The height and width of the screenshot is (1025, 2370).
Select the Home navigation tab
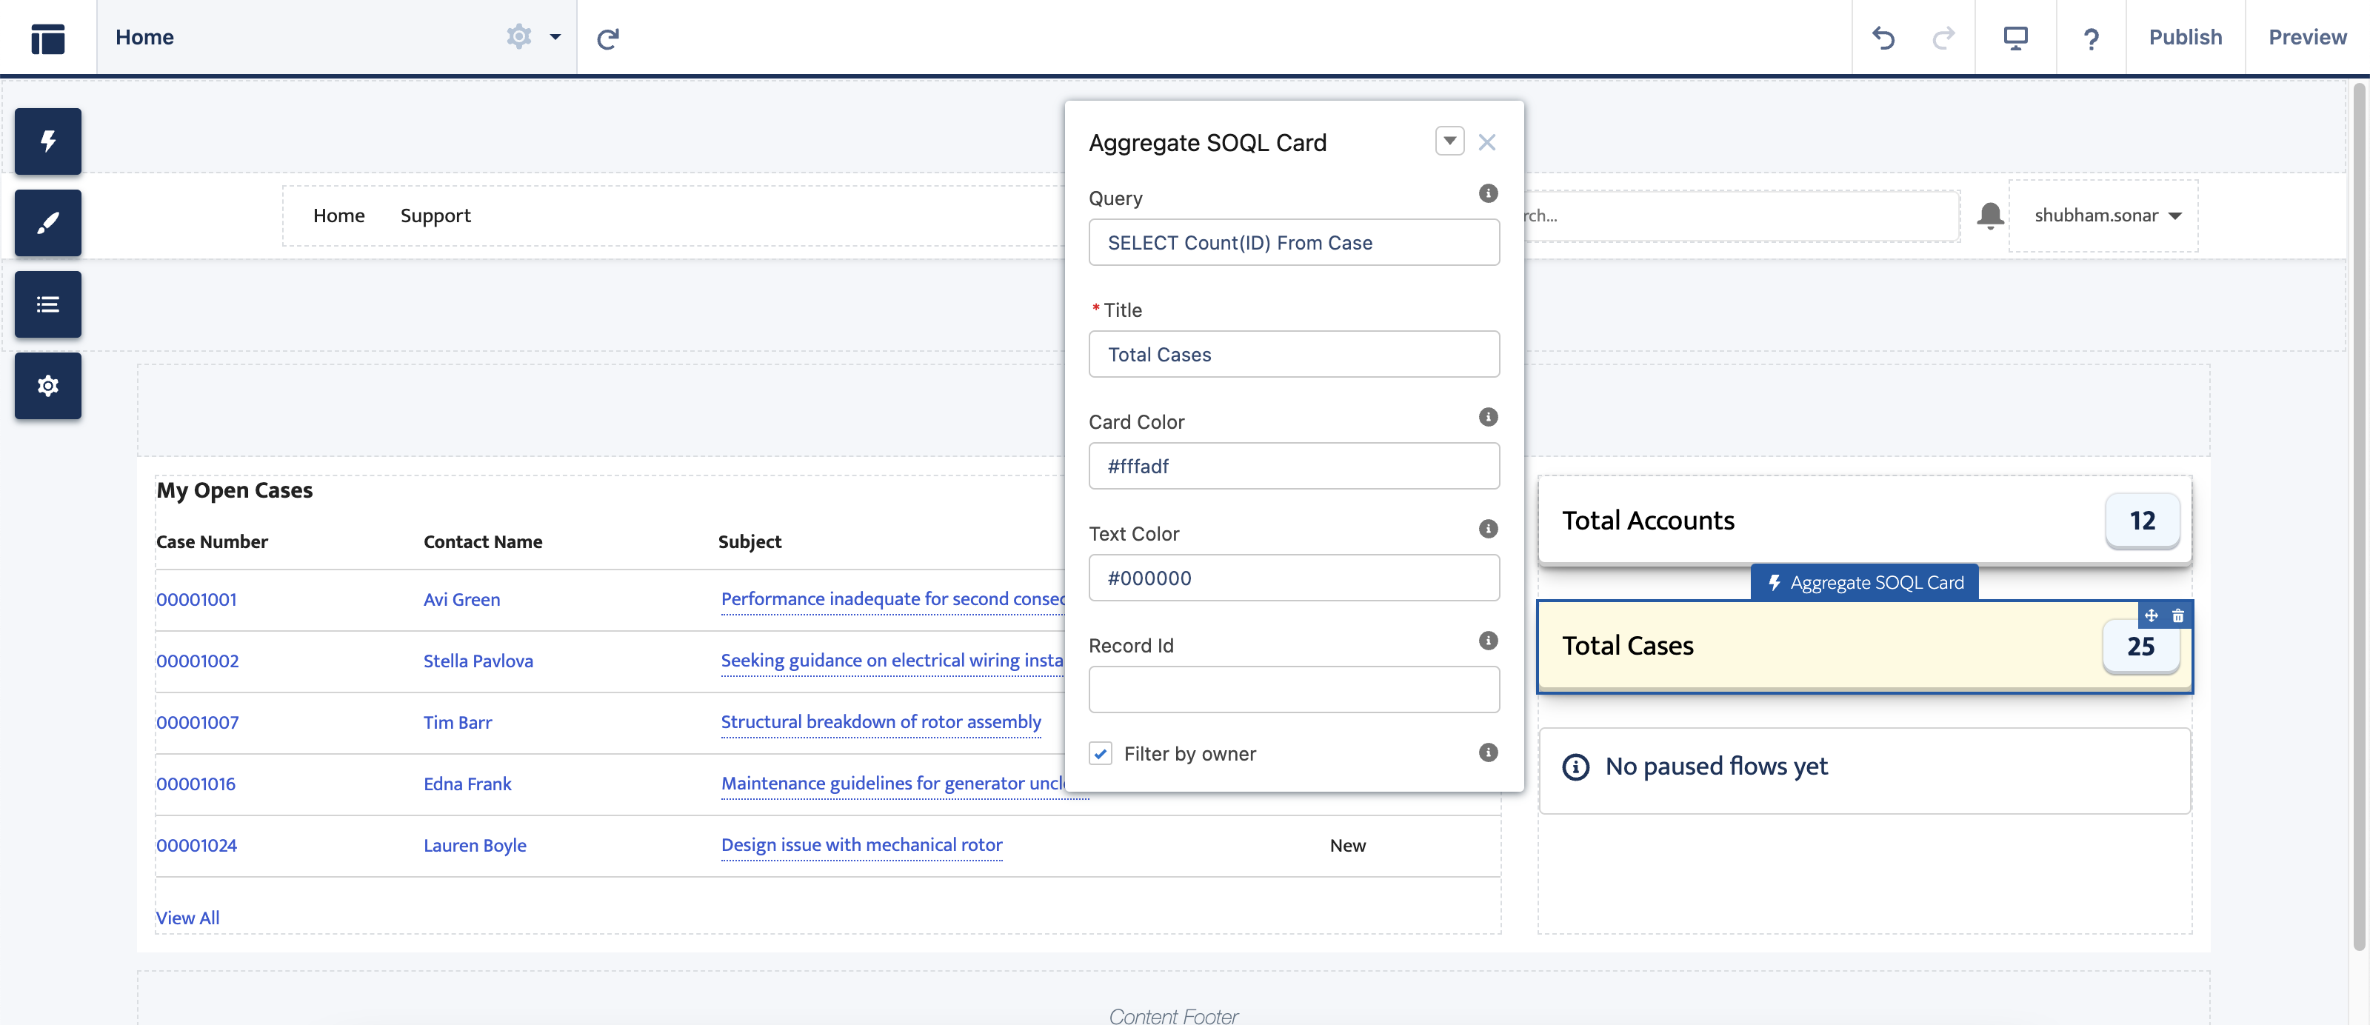338,216
